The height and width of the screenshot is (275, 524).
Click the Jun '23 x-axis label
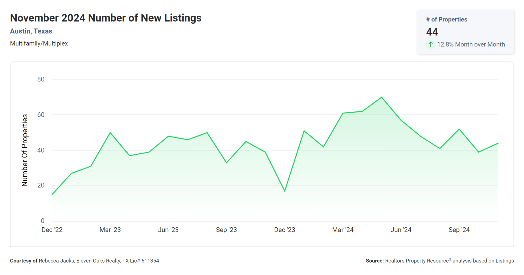168,230
